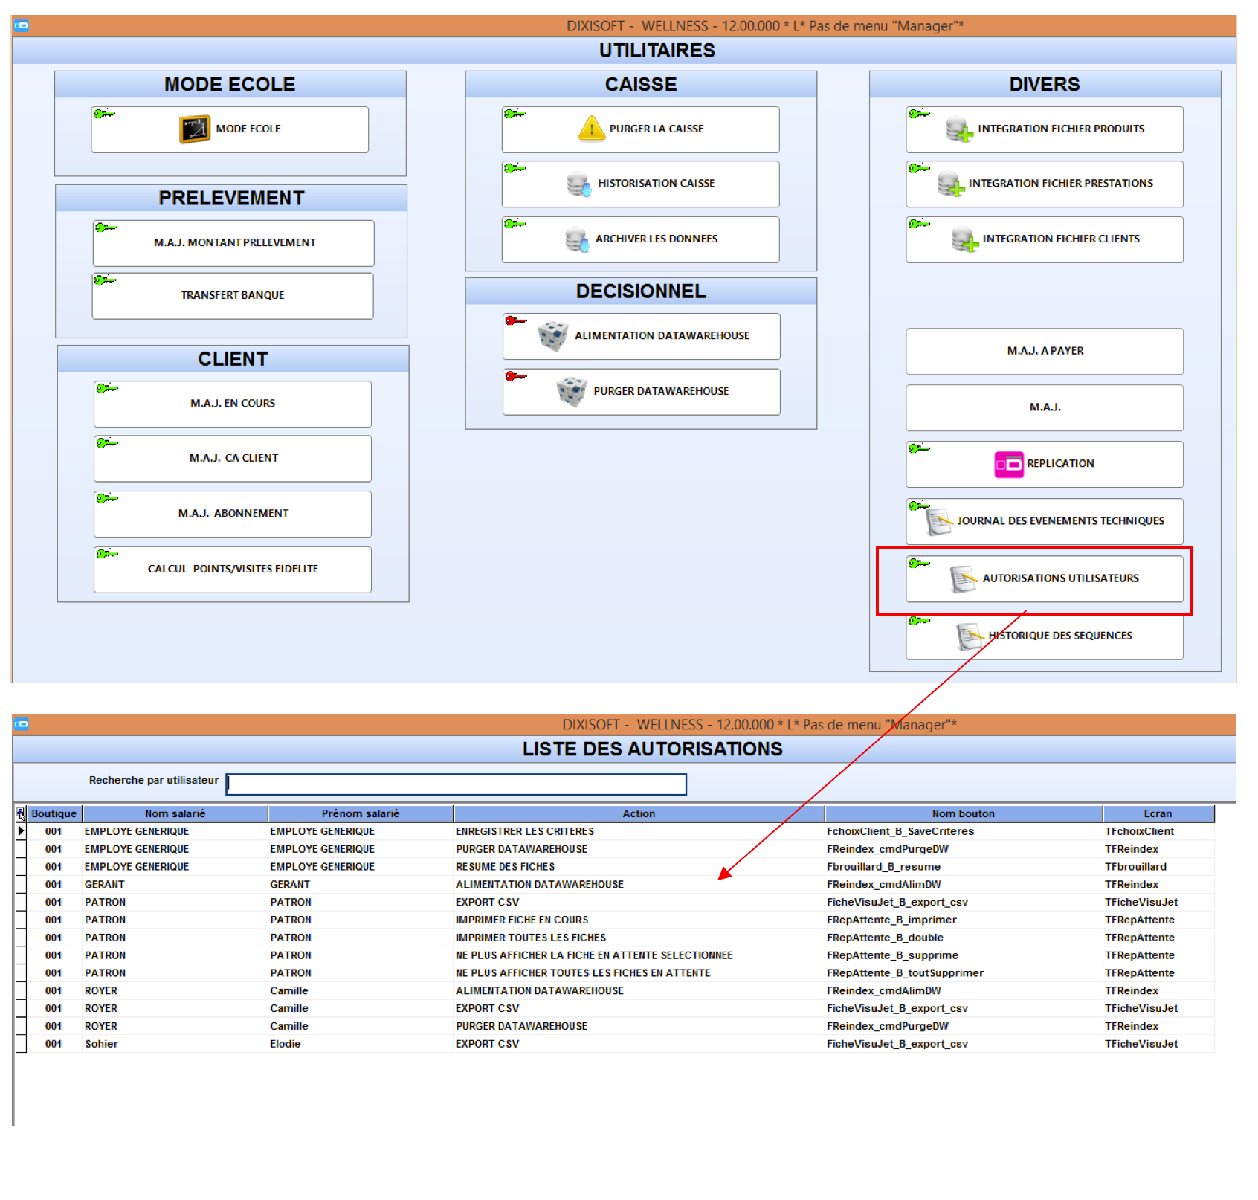Click the cube icon on Purger datawarehouse

coord(572,392)
